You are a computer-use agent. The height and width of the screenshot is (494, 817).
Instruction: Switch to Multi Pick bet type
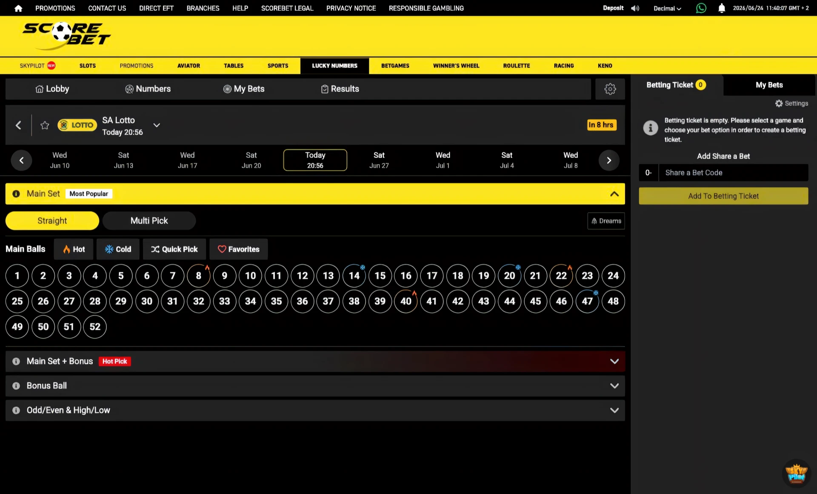point(149,221)
